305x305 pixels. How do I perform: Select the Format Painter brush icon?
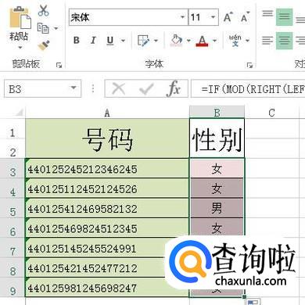tap(44, 45)
